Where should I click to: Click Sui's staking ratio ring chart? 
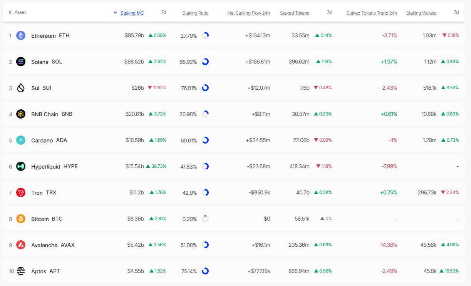click(x=205, y=88)
